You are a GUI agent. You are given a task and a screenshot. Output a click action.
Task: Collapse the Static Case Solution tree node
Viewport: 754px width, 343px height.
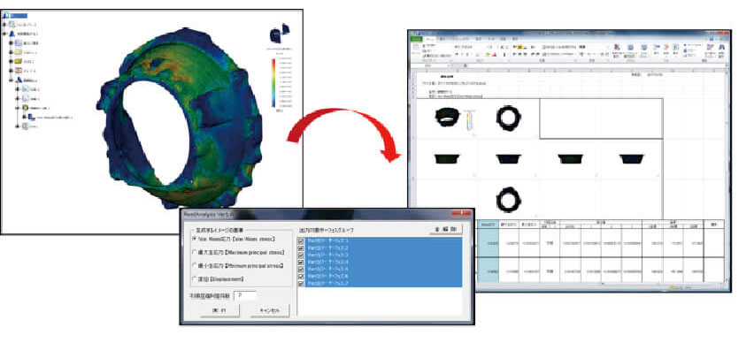(19, 108)
